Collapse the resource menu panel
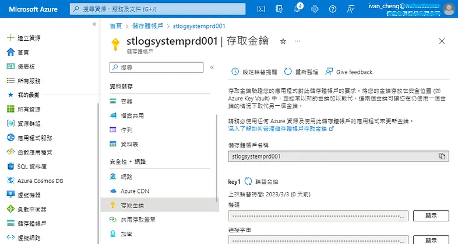 click(212, 67)
